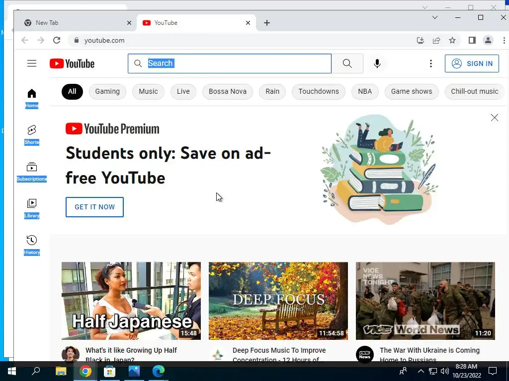The width and height of the screenshot is (509, 381).
Task: Click GET IT NOW button
Action: (x=94, y=207)
